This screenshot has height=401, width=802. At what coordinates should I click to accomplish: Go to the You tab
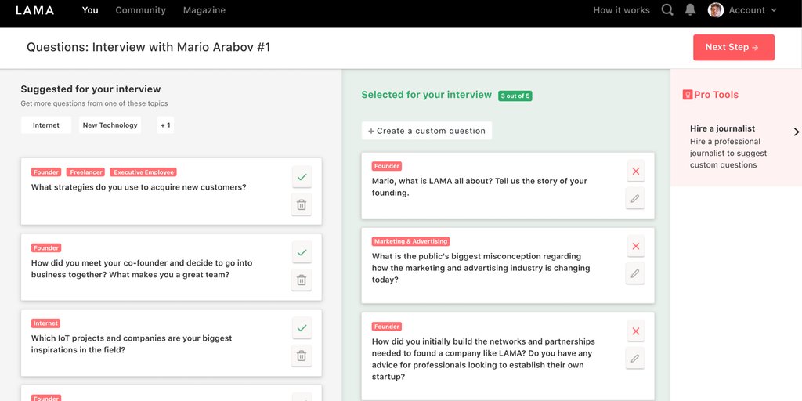tap(90, 10)
